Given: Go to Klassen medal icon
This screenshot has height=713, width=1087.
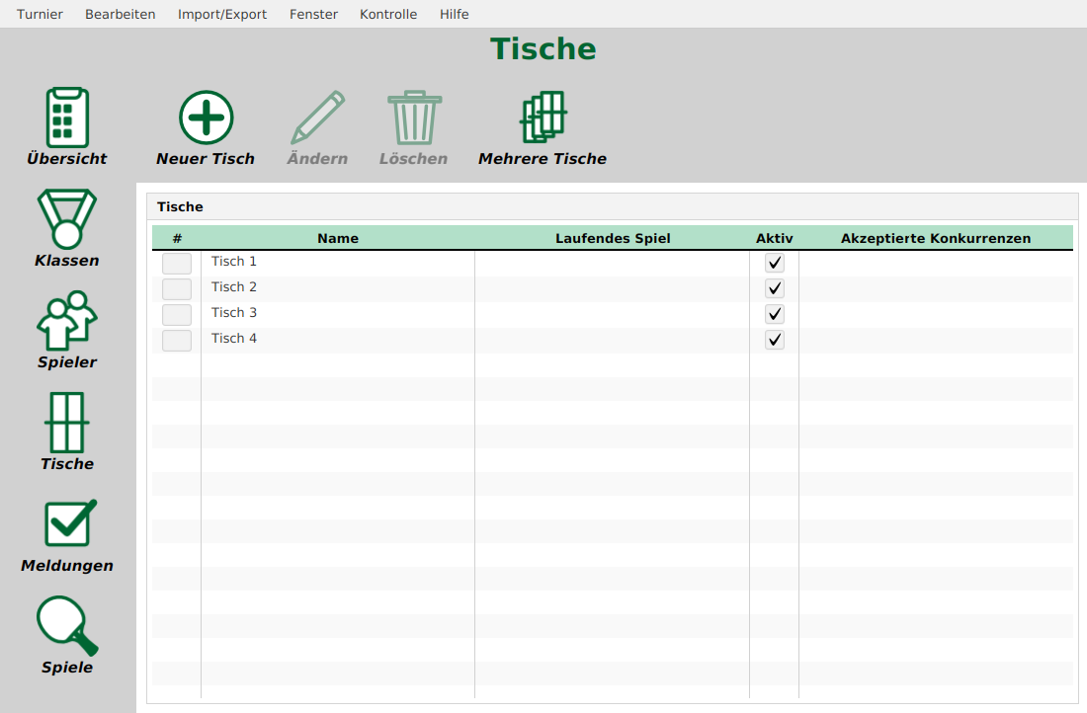Looking at the screenshot, I should [67, 219].
